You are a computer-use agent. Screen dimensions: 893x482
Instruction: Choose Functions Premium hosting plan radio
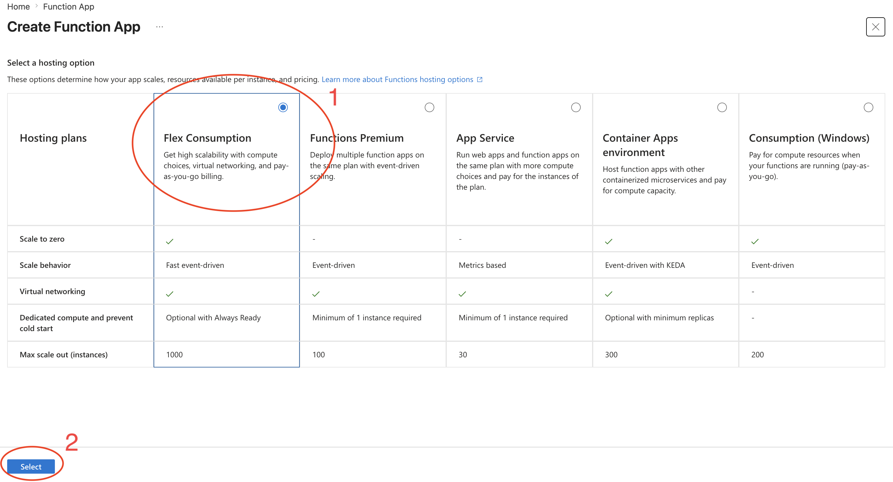pyautogui.click(x=429, y=107)
